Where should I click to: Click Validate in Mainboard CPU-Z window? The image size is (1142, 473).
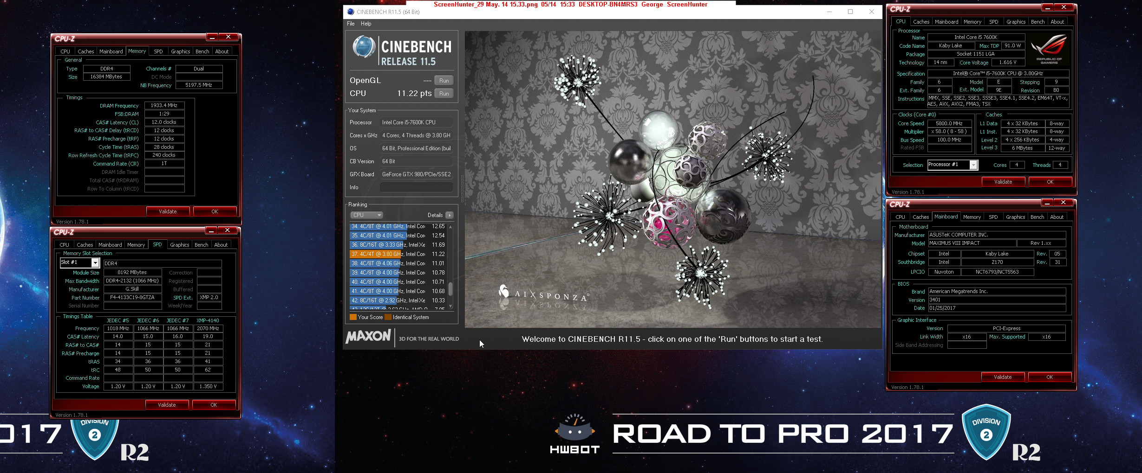coord(1003,377)
